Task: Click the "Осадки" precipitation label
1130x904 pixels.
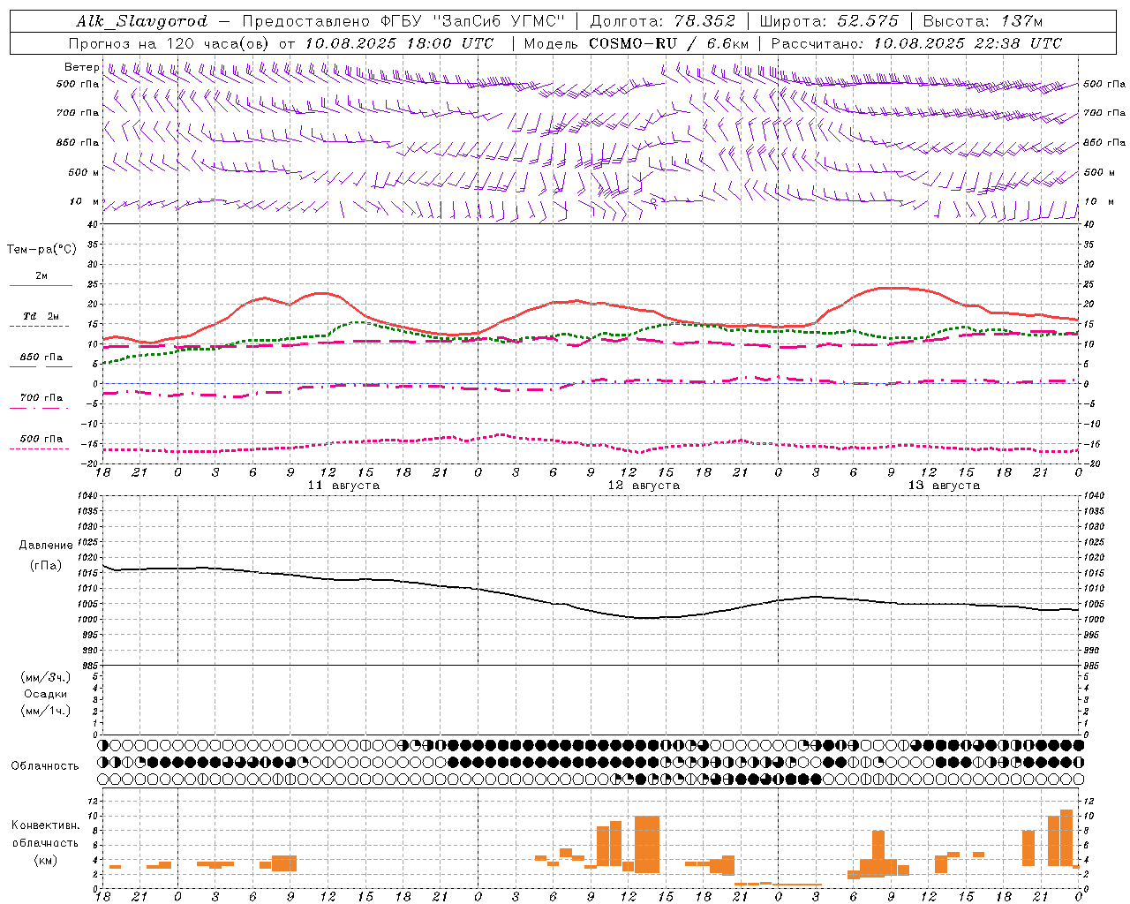Action: click(x=46, y=694)
